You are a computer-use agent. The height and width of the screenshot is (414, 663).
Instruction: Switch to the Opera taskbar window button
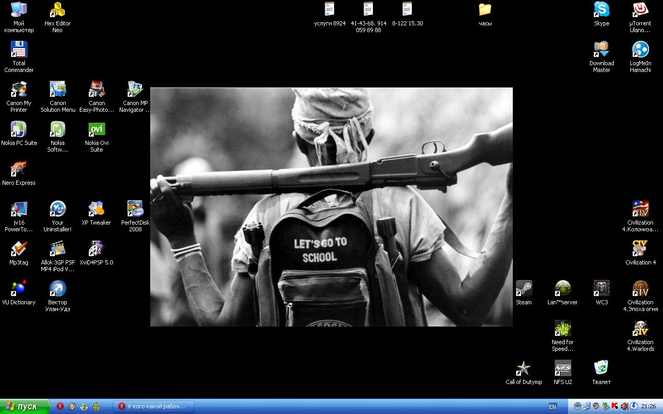point(154,406)
